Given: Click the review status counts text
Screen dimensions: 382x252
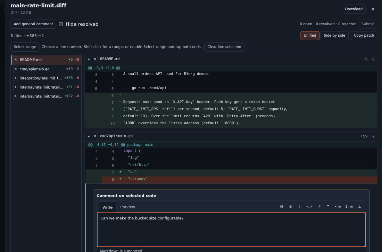Looking at the screenshot, I should (x=328, y=24).
